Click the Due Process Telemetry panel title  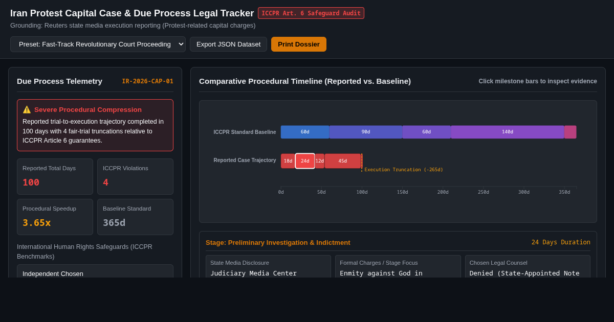pos(59,81)
